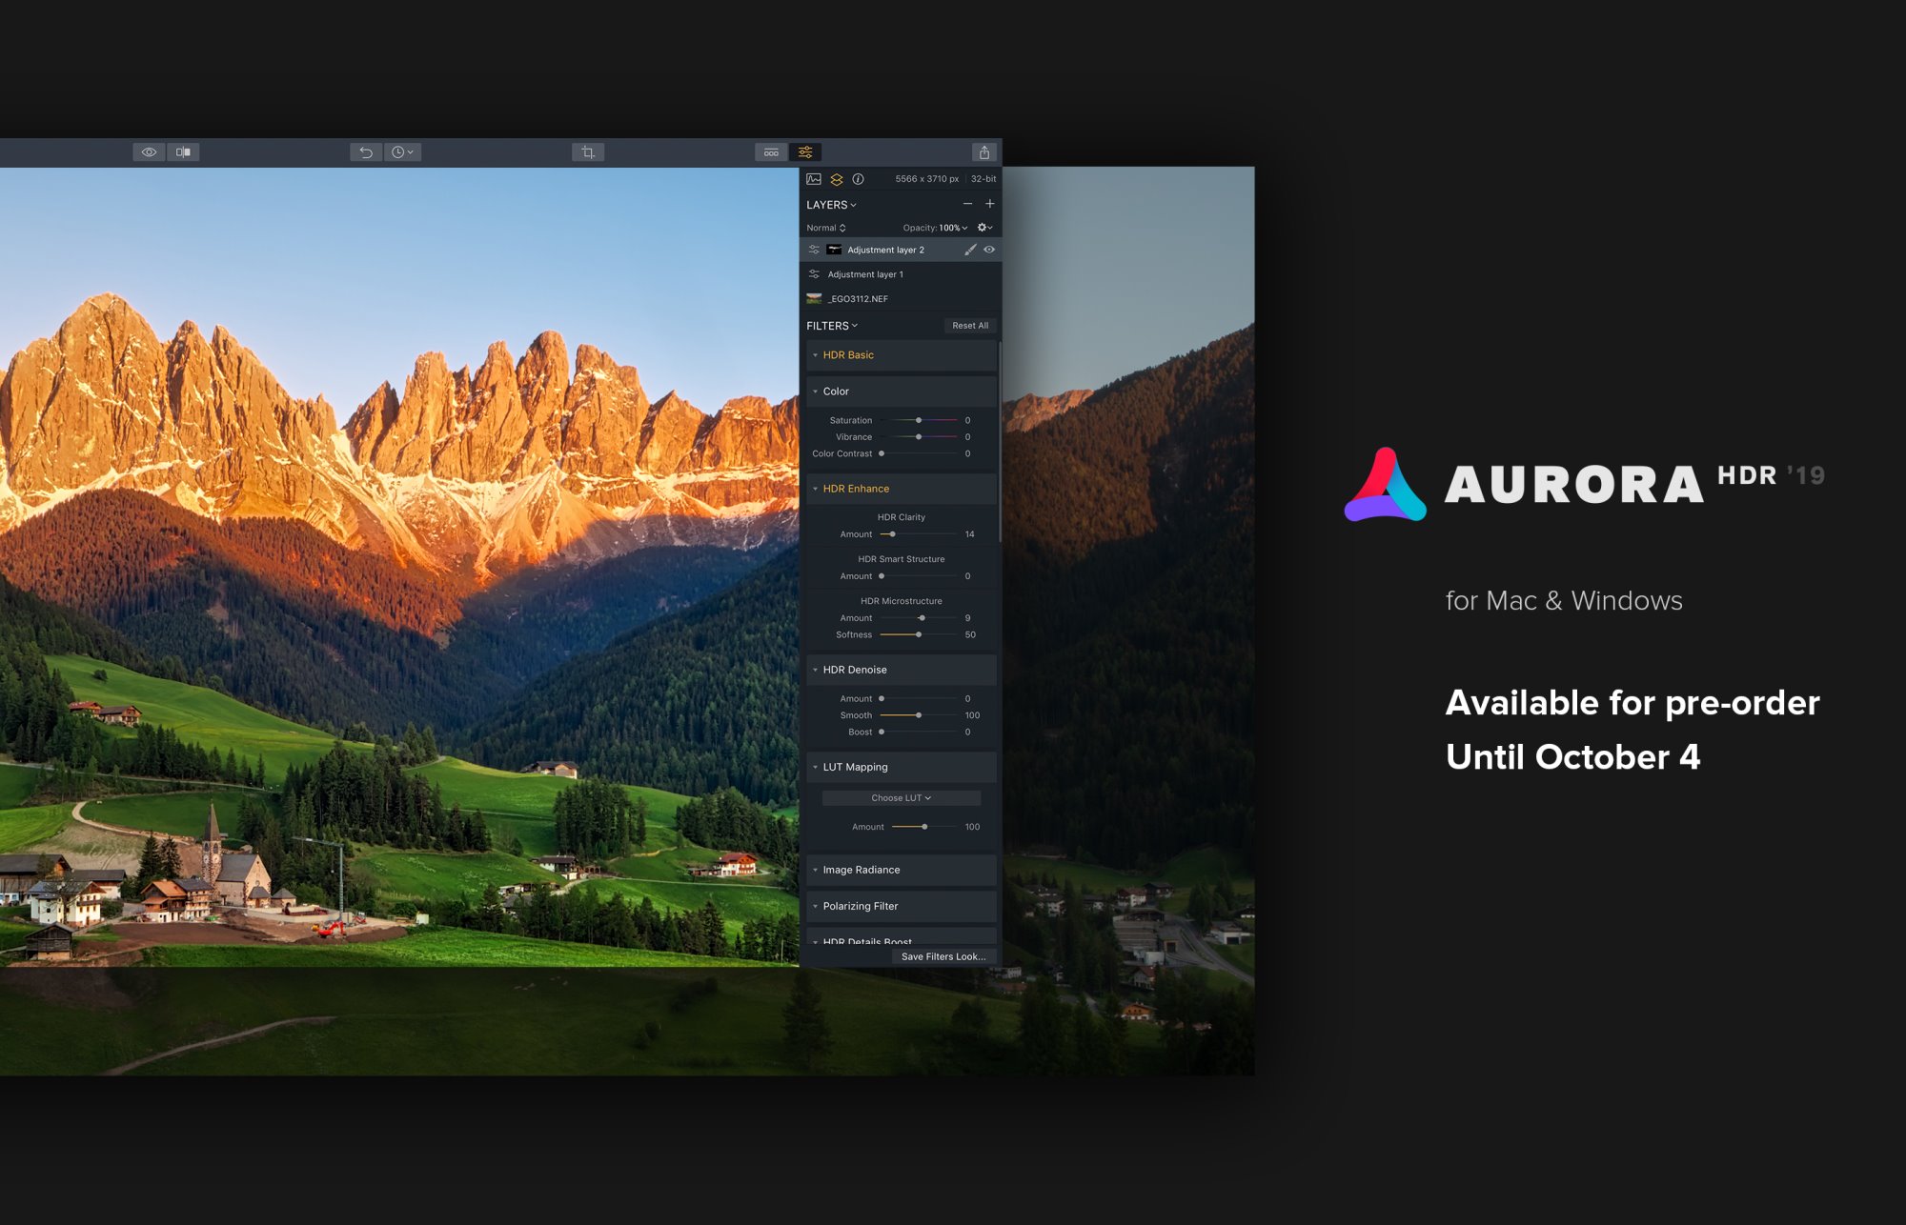1906x1225 pixels.
Task: Open the Normal blend mode dropdown
Action: pos(826,228)
